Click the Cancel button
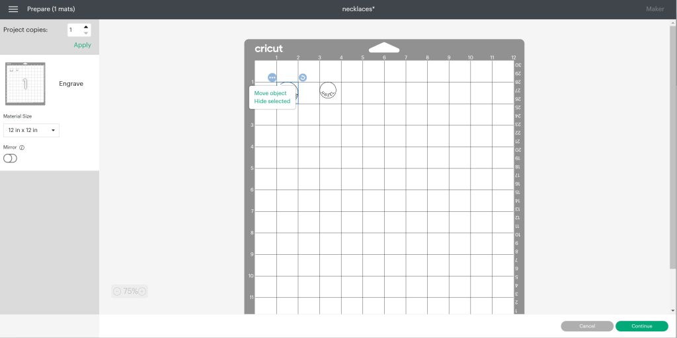Image resolution: width=677 pixels, height=338 pixels. tap(587, 326)
